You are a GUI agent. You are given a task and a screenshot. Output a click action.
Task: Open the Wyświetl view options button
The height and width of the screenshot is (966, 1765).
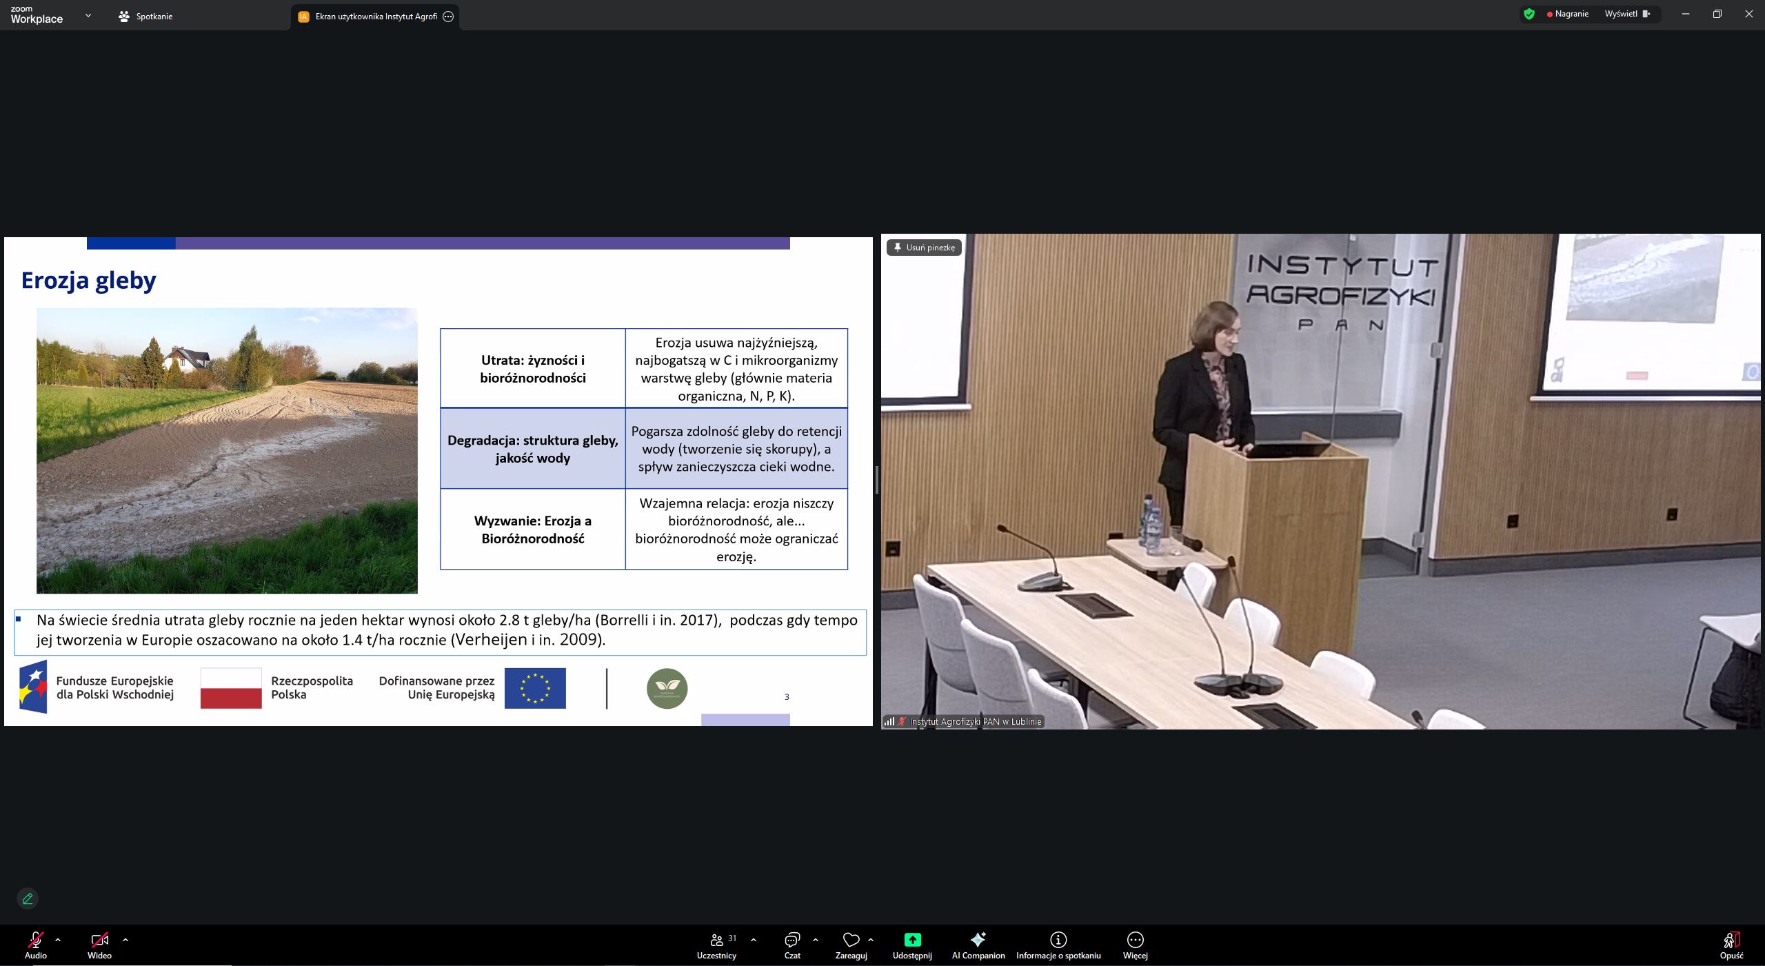(x=1627, y=14)
